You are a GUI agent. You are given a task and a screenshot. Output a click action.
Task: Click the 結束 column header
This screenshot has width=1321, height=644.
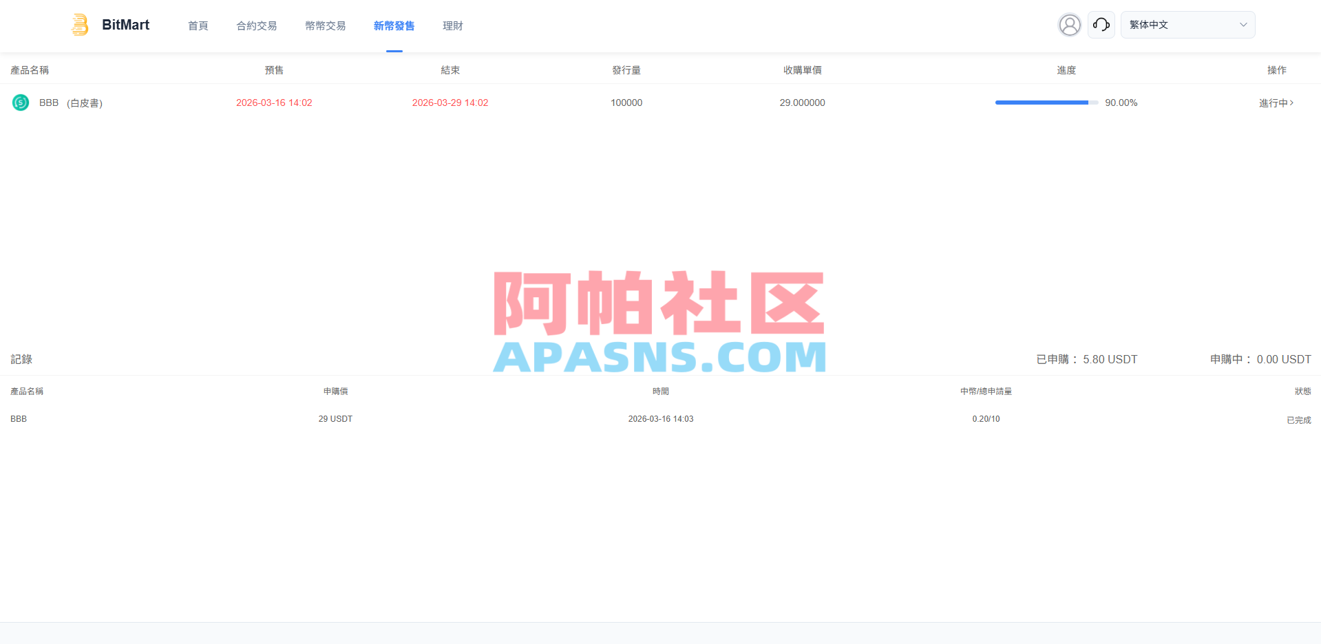(x=450, y=70)
